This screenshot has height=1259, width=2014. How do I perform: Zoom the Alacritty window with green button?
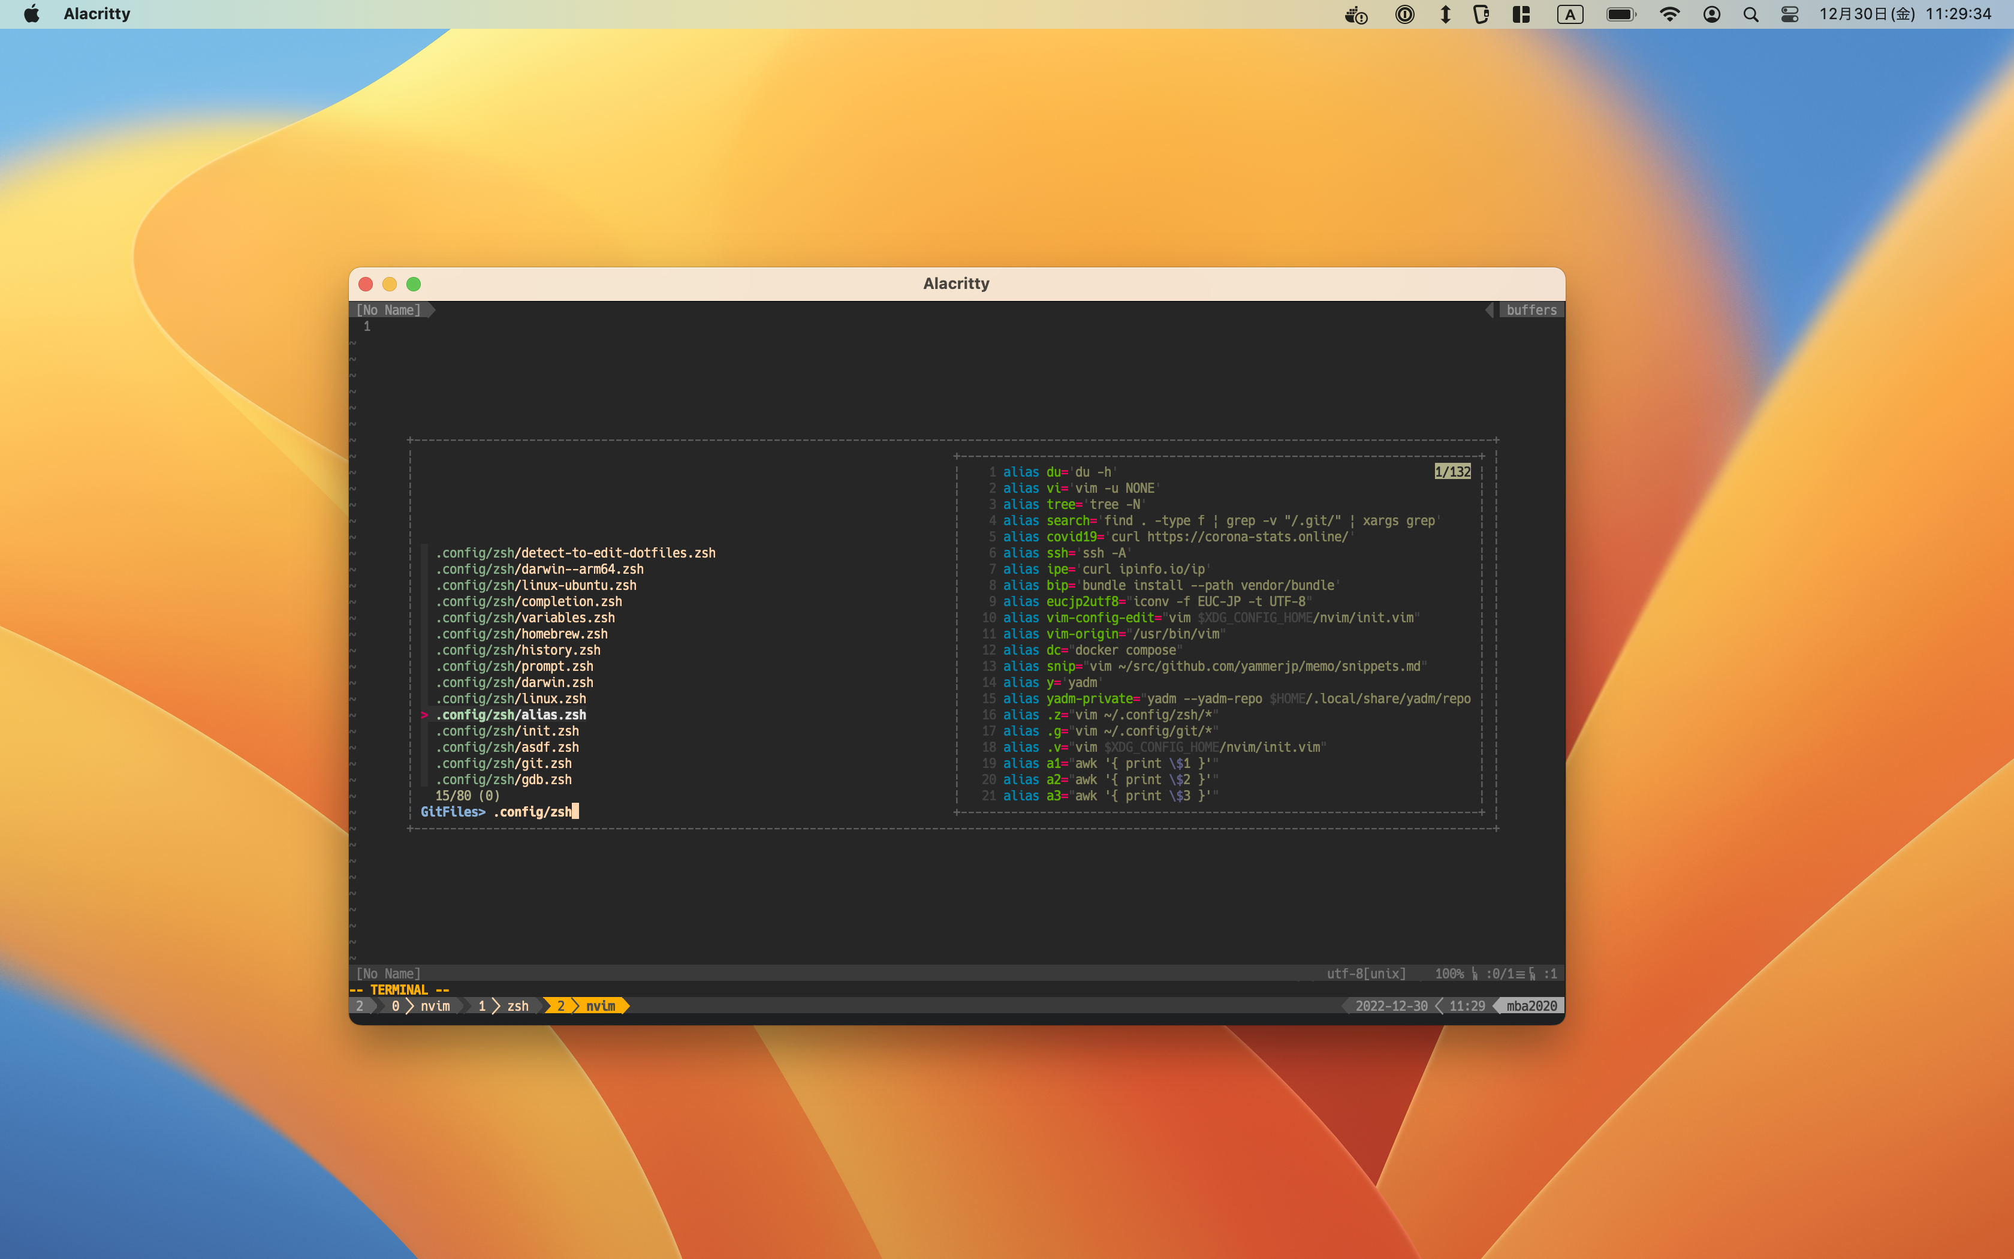click(414, 284)
